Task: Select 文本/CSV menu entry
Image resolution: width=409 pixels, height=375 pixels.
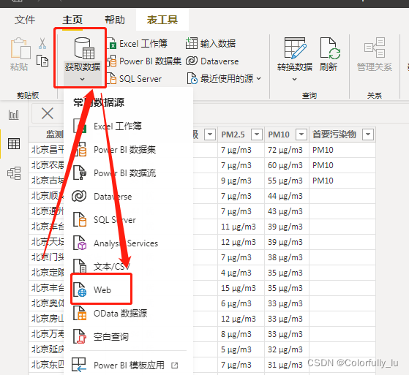Action: [x=128, y=266]
